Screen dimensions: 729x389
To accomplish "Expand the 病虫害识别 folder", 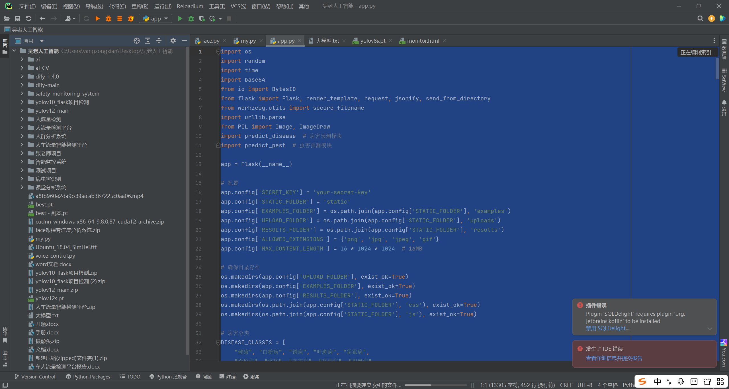I will [x=22, y=179].
